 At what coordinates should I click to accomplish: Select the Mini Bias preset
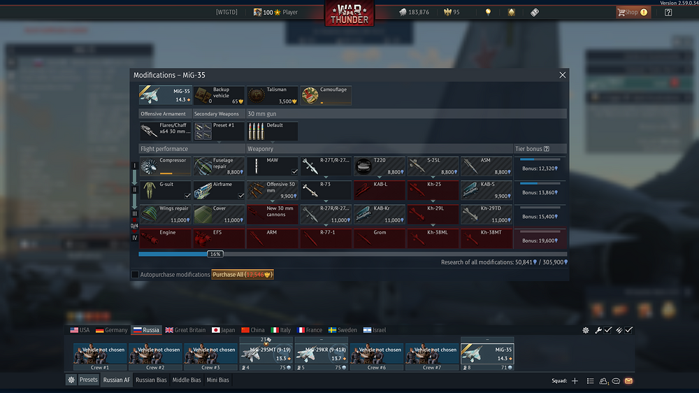point(217,380)
